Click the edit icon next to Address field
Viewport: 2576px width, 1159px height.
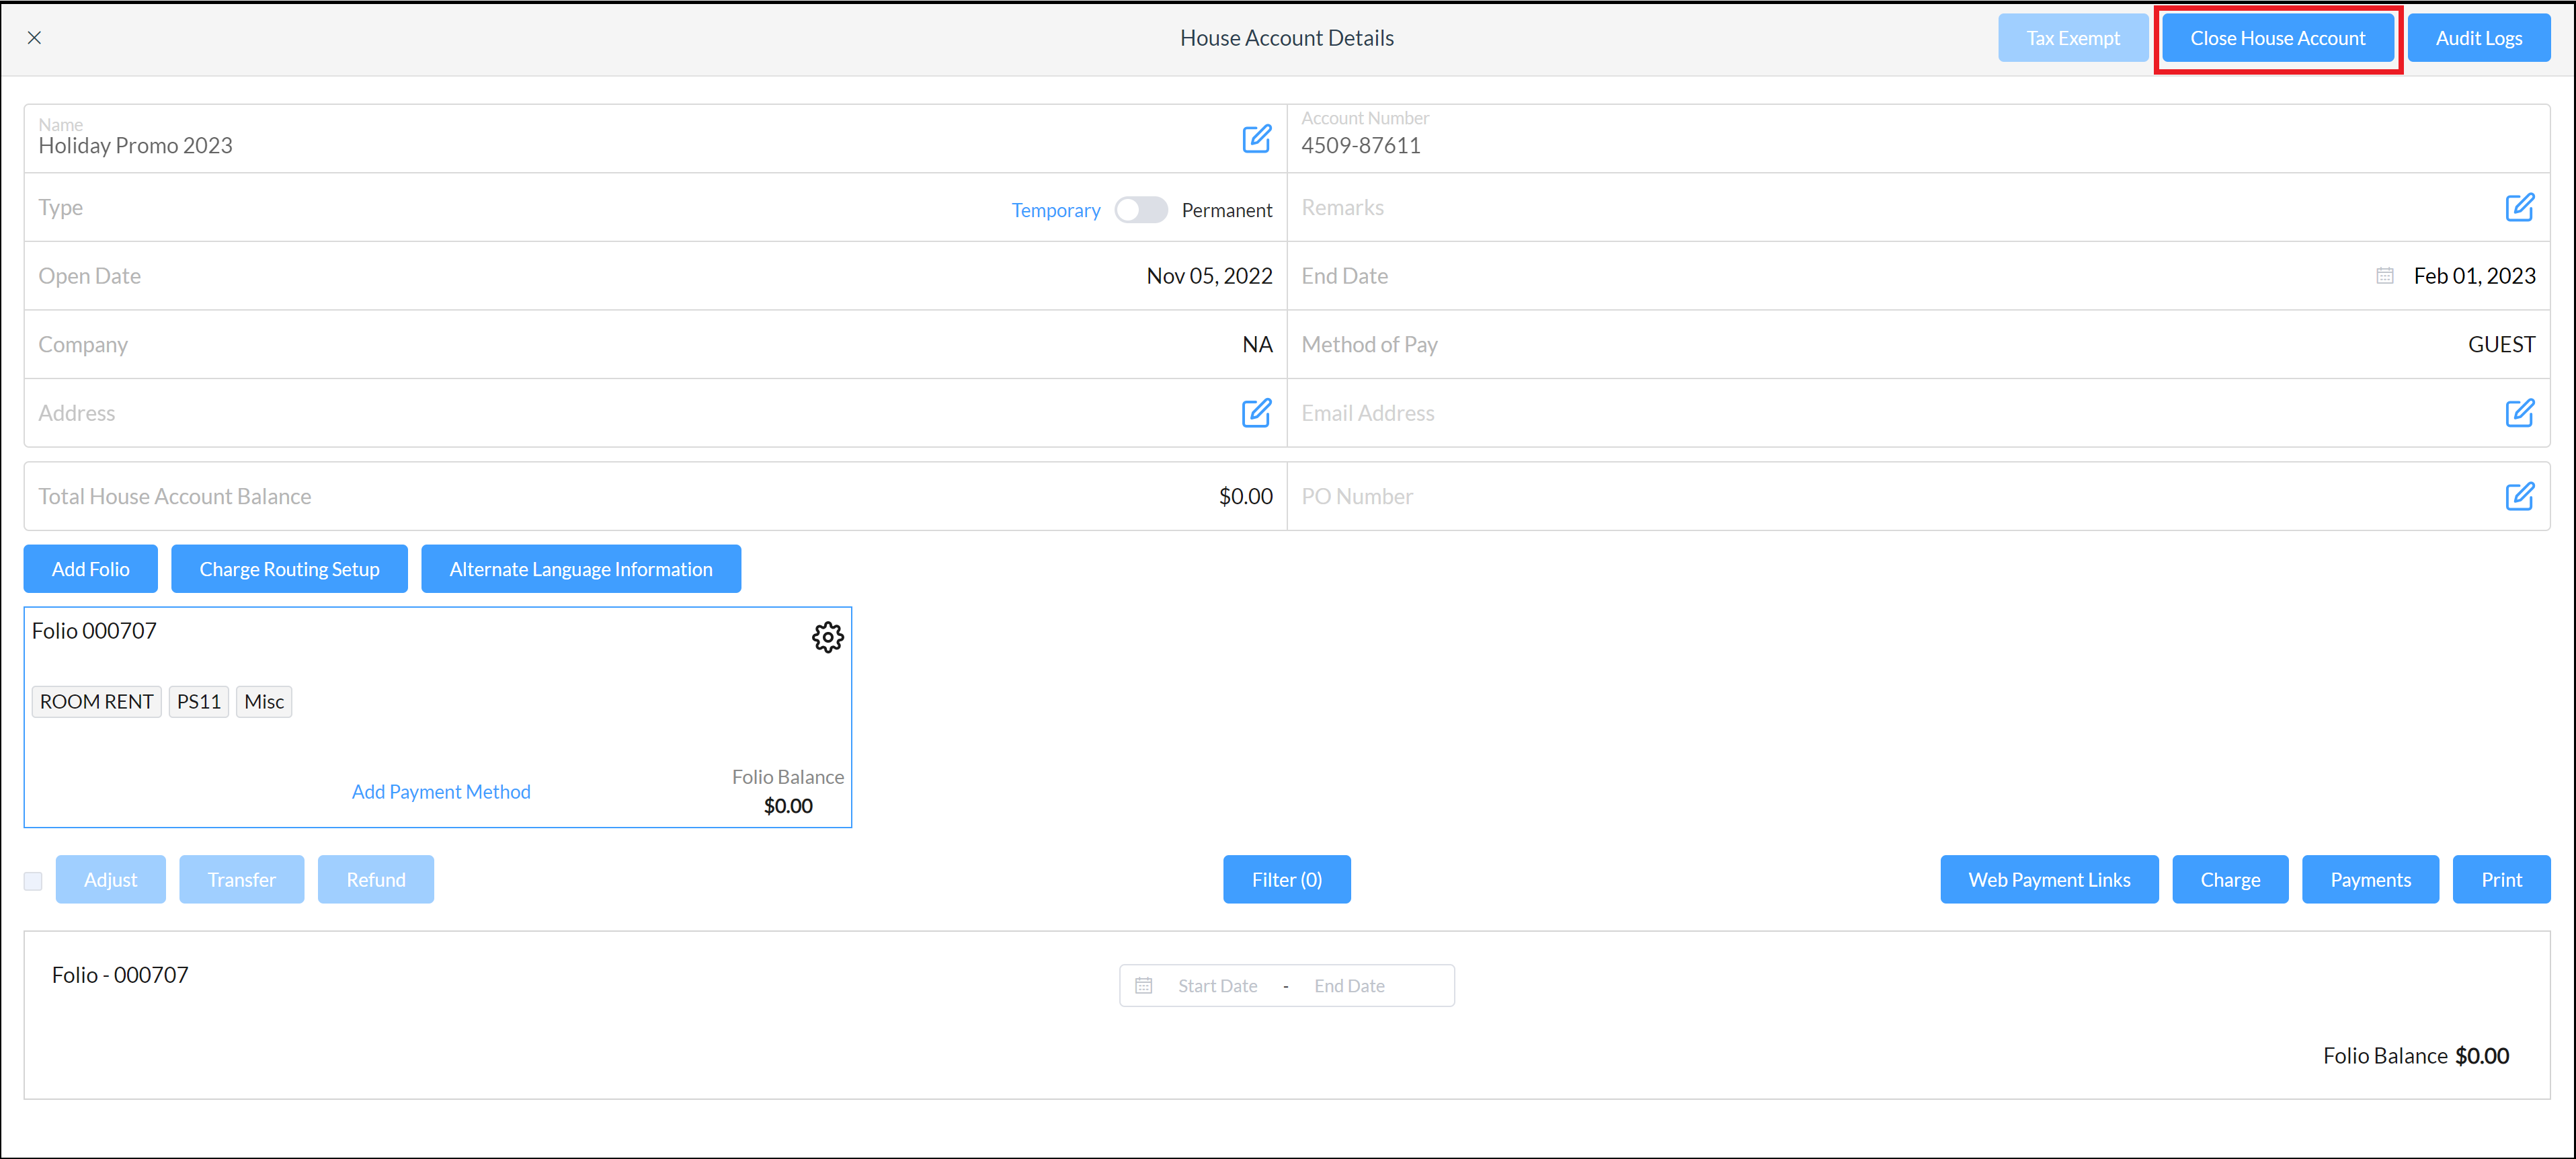(1257, 413)
